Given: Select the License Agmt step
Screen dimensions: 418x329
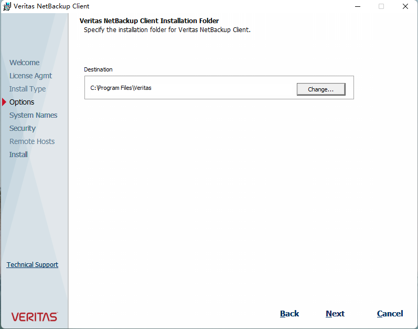Looking at the screenshot, I should [30, 76].
